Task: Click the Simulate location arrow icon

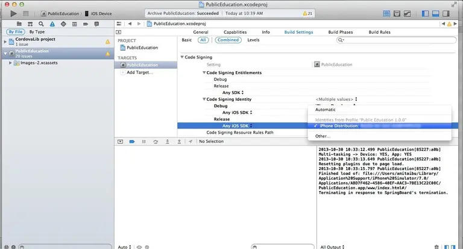Action: pos(191,142)
